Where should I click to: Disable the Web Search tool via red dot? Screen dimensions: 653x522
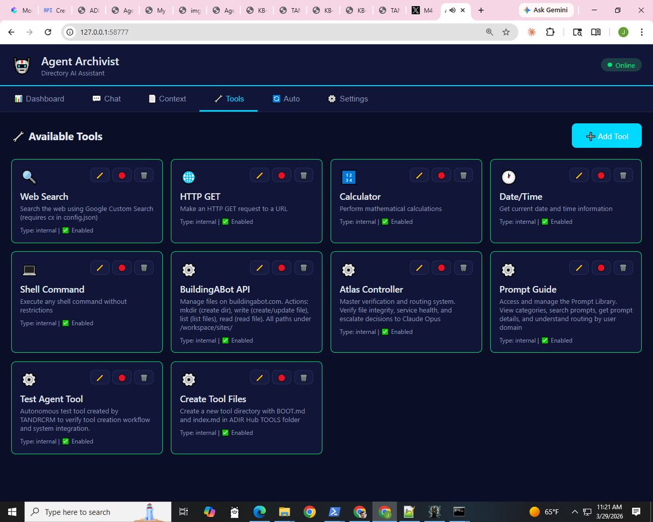[x=122, y=175]
